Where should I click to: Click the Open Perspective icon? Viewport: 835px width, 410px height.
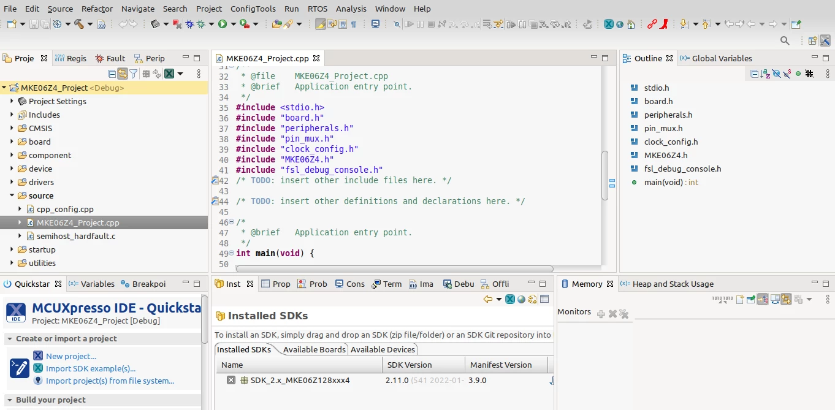812,40
